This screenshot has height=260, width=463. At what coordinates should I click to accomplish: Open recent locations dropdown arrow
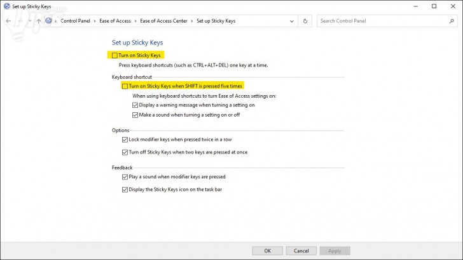pyautogui.click(x=30, y=21)
